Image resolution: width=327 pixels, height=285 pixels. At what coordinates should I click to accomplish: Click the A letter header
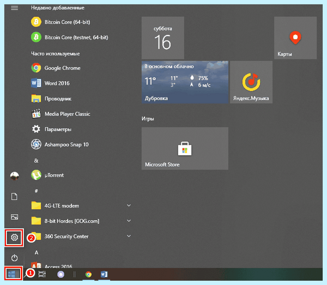37,253
